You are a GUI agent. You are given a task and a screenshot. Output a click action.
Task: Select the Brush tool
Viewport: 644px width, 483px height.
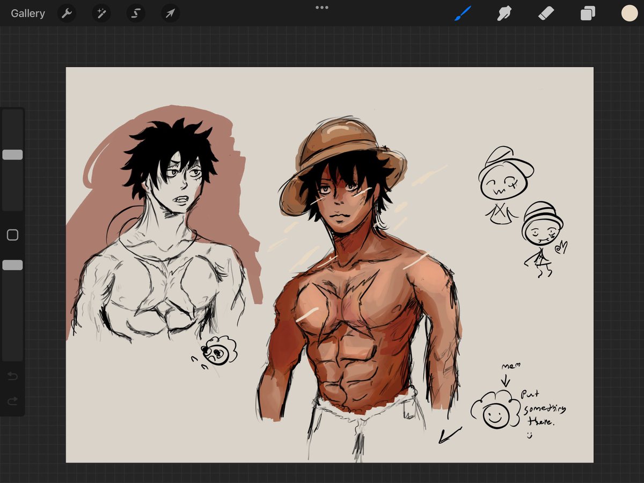462,13
